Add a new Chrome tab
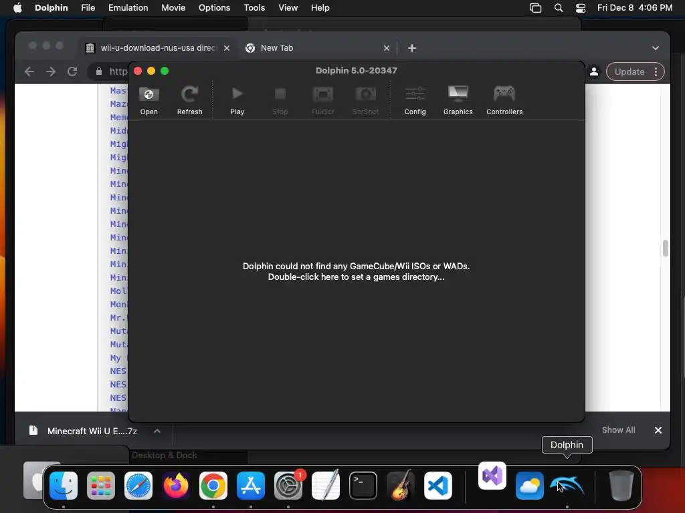This screenshot has width=685, height=513. coord(412,48)
